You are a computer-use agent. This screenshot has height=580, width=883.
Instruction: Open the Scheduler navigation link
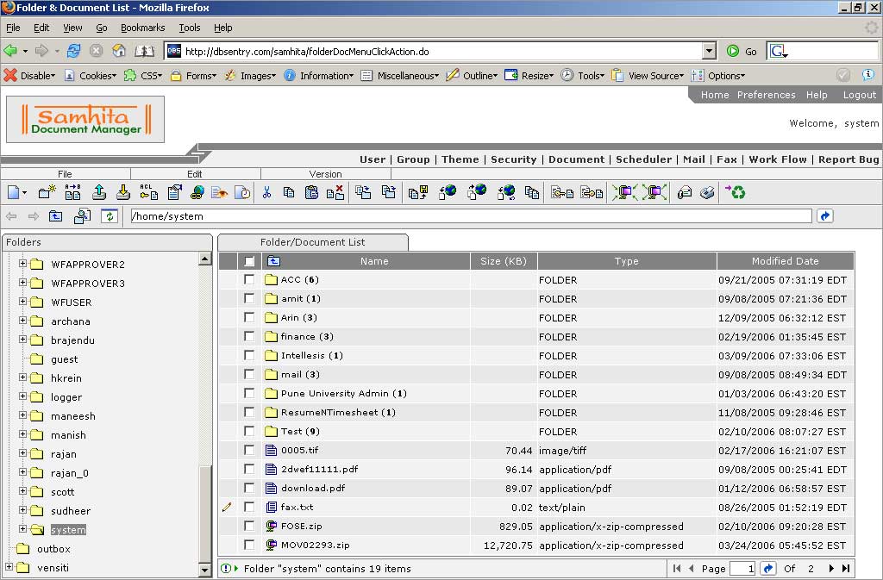coord(643,159)
